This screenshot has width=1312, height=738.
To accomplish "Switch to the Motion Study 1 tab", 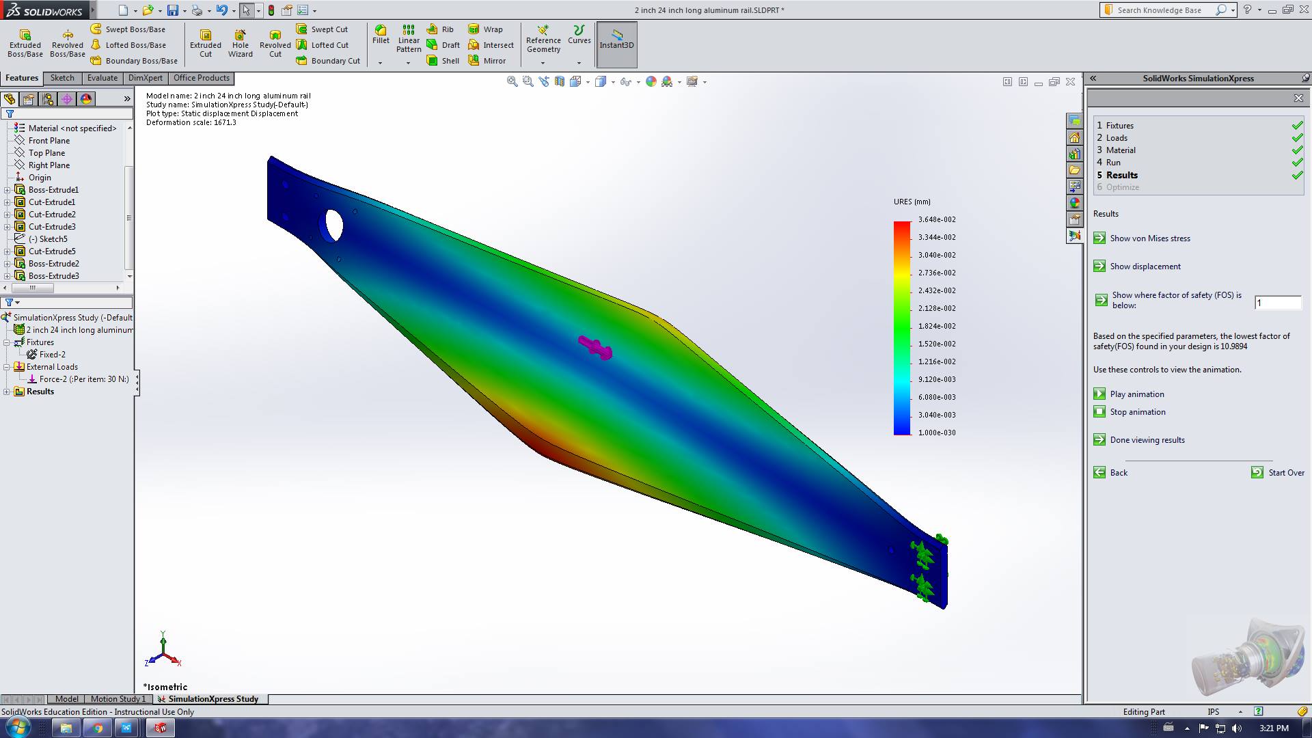I will click(x=118, y=699).
